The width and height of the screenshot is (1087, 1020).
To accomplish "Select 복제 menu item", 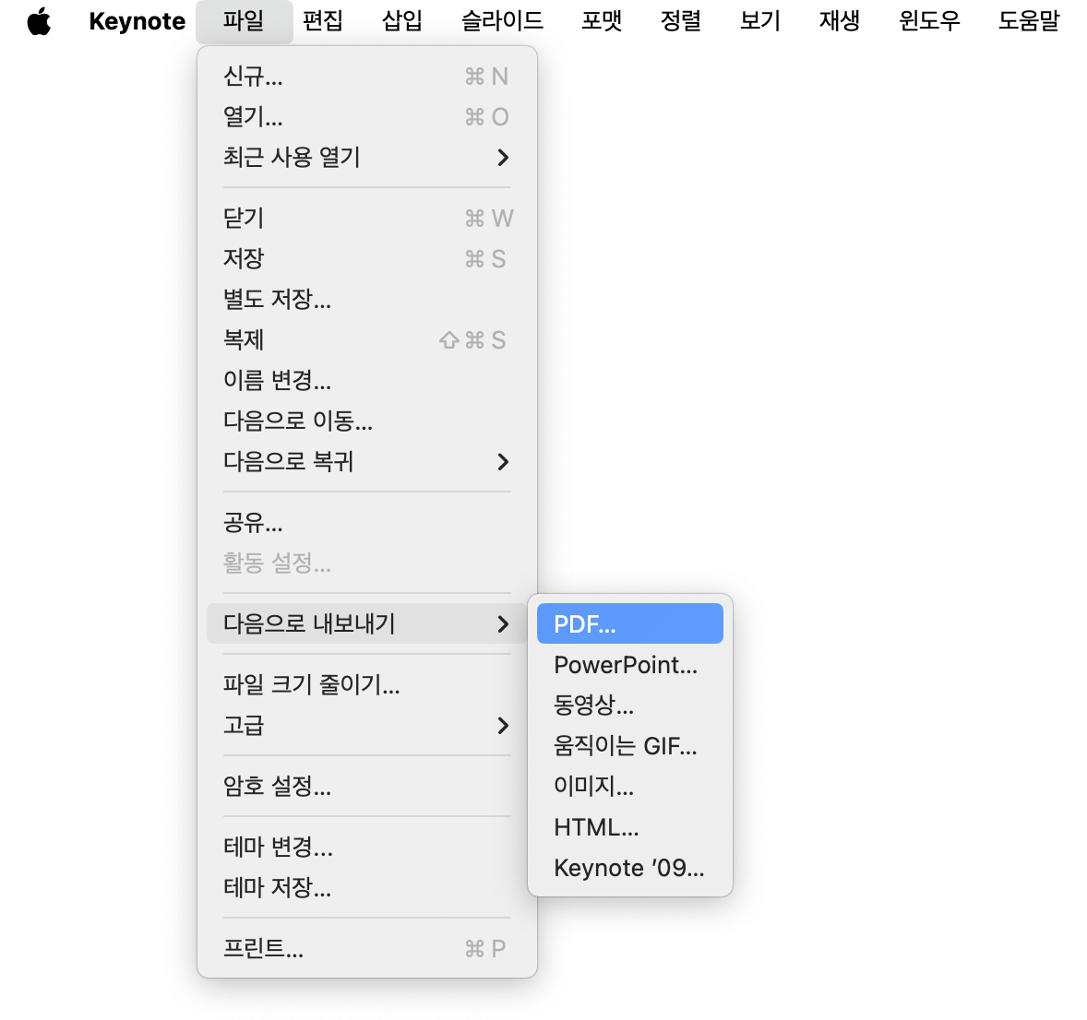I will 366,339.
